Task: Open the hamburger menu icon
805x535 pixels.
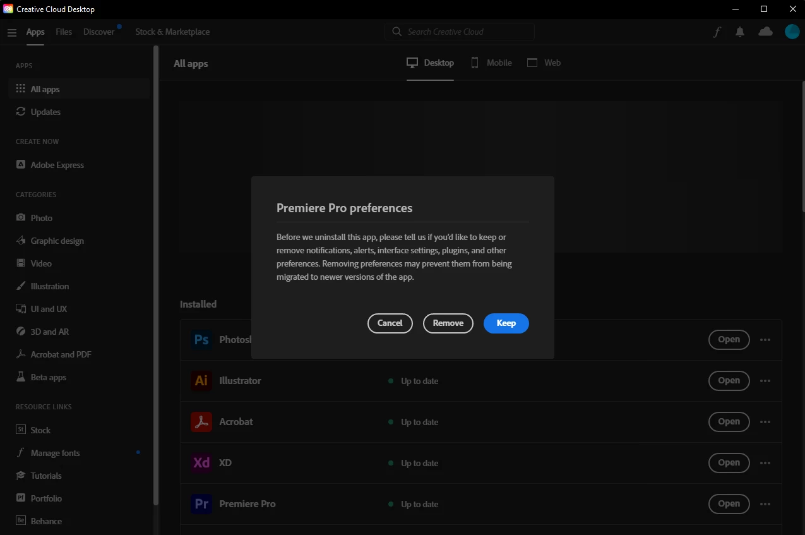Action: pos(11,32)
